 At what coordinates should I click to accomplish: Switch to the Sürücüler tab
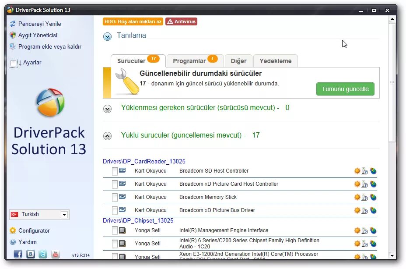coord(138,61)
